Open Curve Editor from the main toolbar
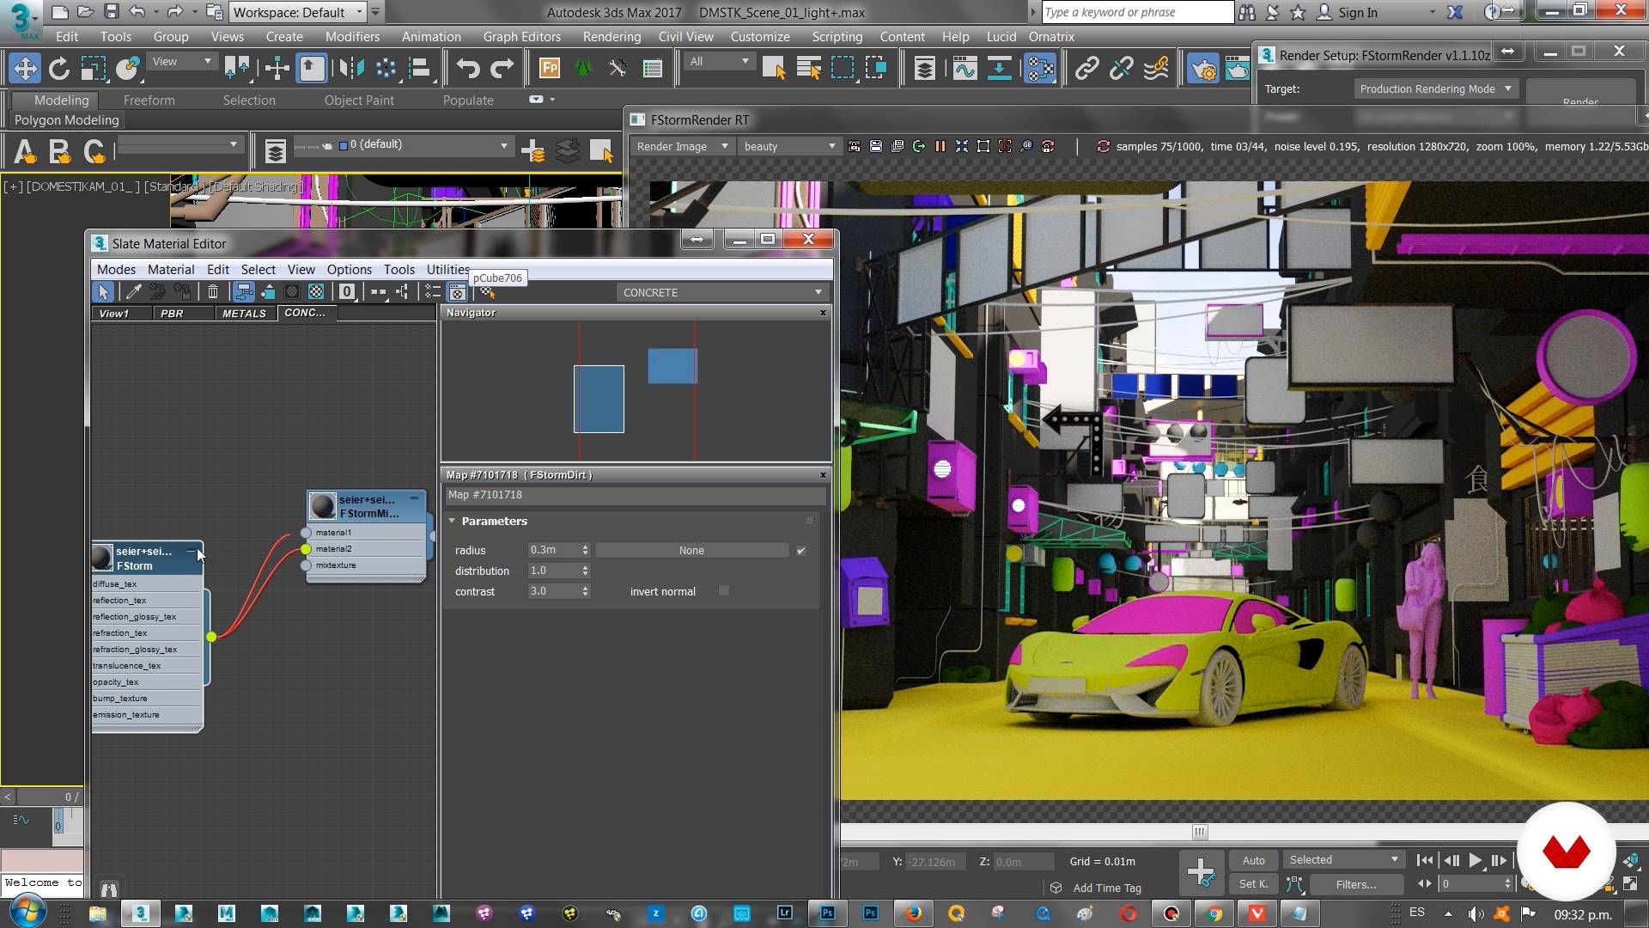The height and width of the screenshot is (928, 1649). pos(964,69)
